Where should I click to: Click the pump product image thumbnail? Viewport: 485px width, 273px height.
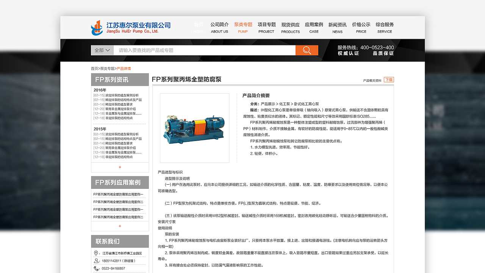click(x=194, y=128)
